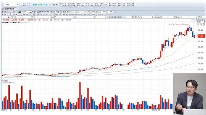Click the 매도 sell button
Image resolution: width=206 pixels, height=115 pixels.
click(x=203, y=20)
